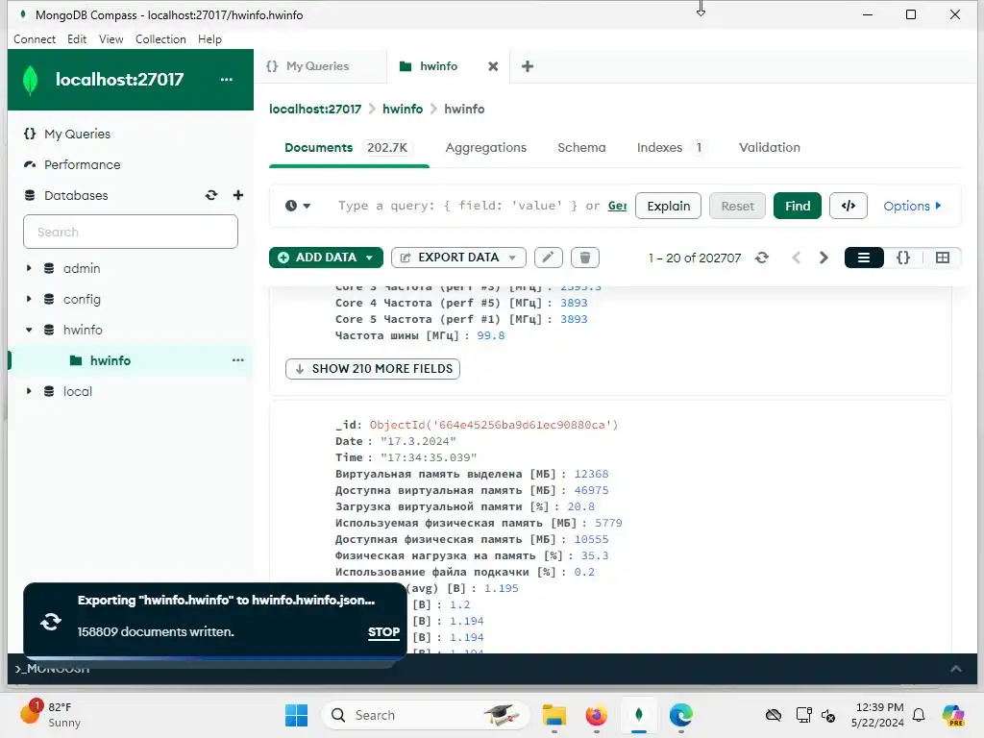Open hwinfo collection options ellipsis in sidebar
This screenshot has width=984, height=738.
(238, 360)
